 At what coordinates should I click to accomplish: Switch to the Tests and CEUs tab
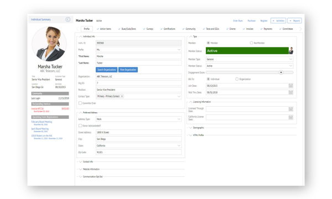211,29
